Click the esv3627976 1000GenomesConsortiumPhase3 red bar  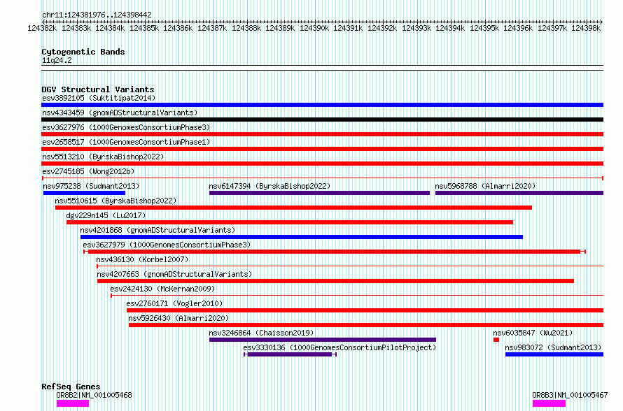point(322,134)
